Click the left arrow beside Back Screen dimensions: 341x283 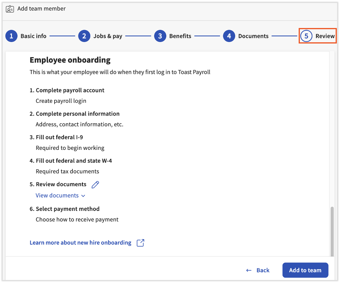(249, 270)
